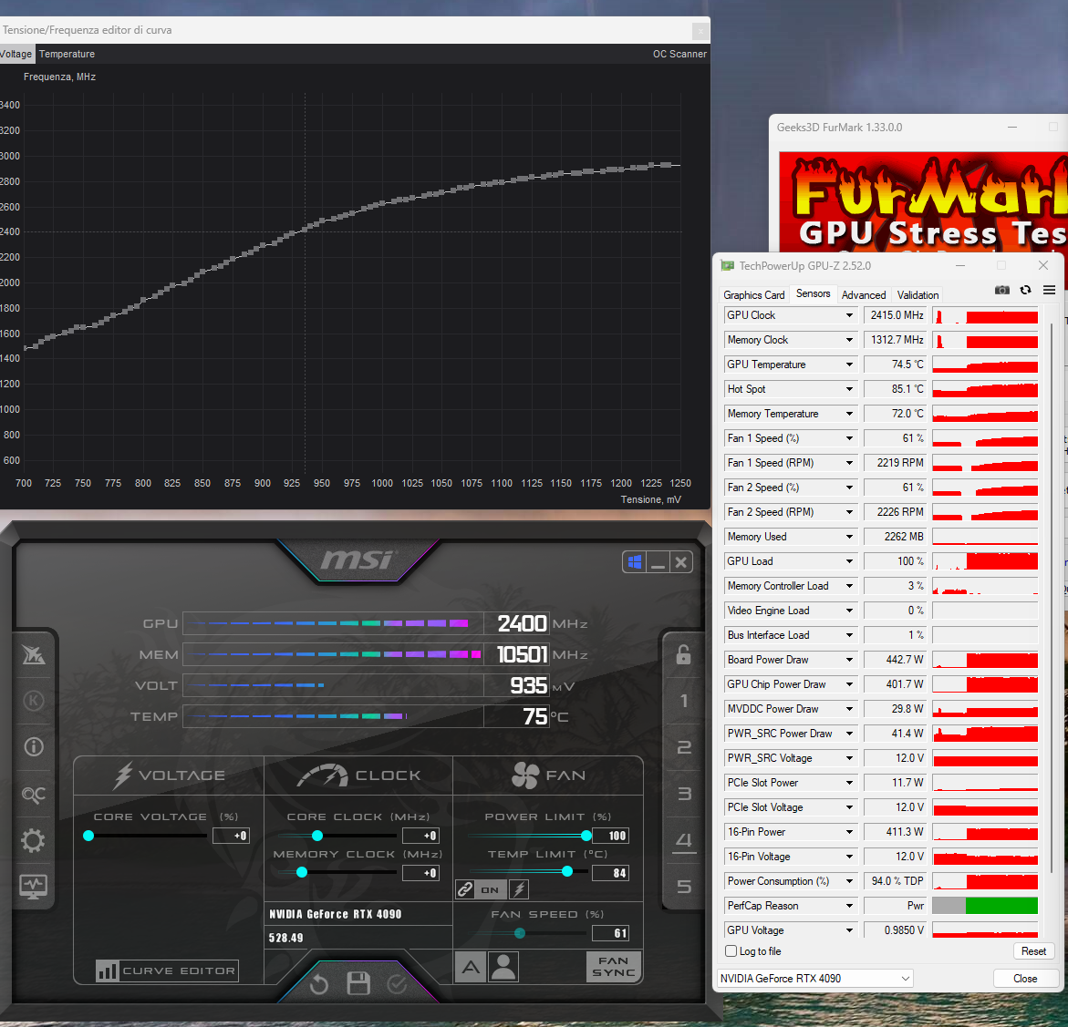Screen dimensions: 1068x1027
Task: Click PerfCap Reason green graph bar
Action: tap(1001, 905)
